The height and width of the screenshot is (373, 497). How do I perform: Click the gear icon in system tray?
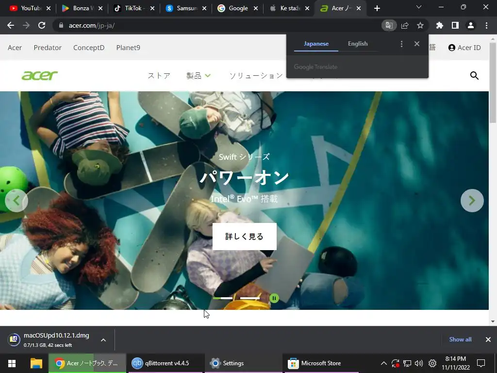point(432,363)
